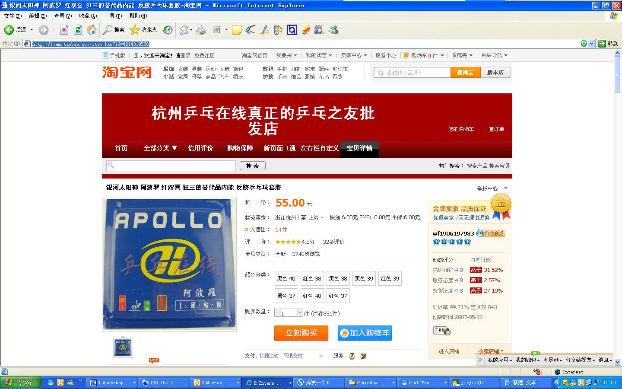
Task: Choose color option 红色 39
Action: tap(390, 279)
